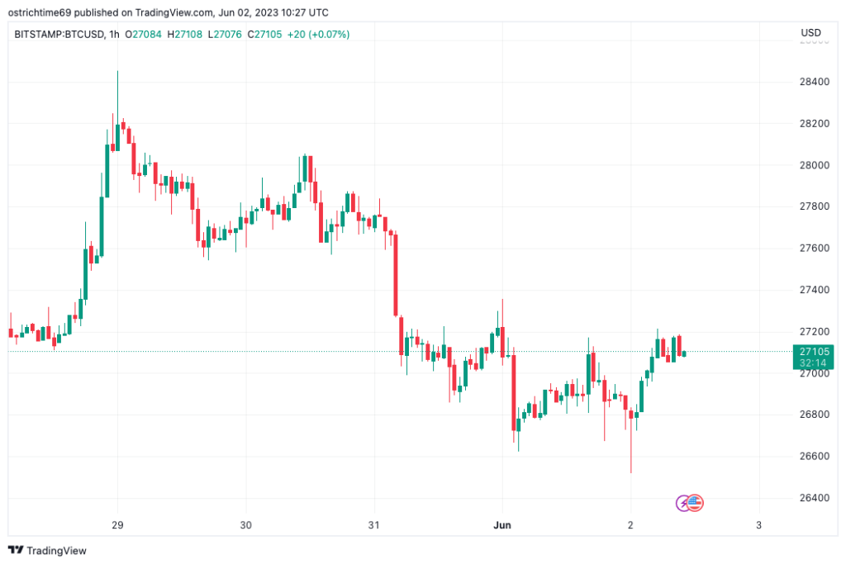Image resolution: width=846 pixels, height=564 pixels.
Task: Click the 30 date on time axis
Action: 245,525
